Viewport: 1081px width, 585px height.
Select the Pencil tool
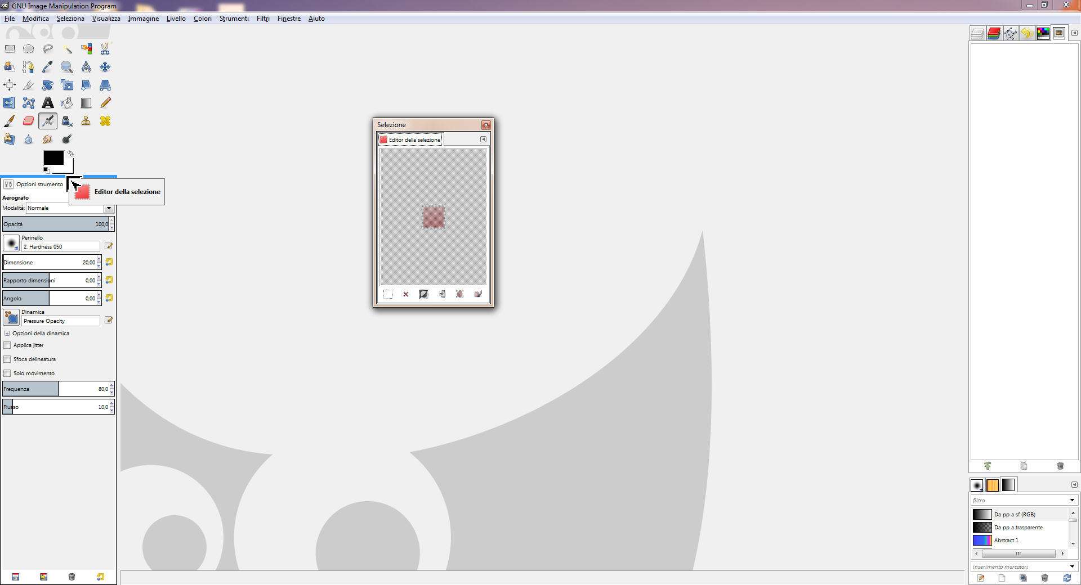(105, 103)
